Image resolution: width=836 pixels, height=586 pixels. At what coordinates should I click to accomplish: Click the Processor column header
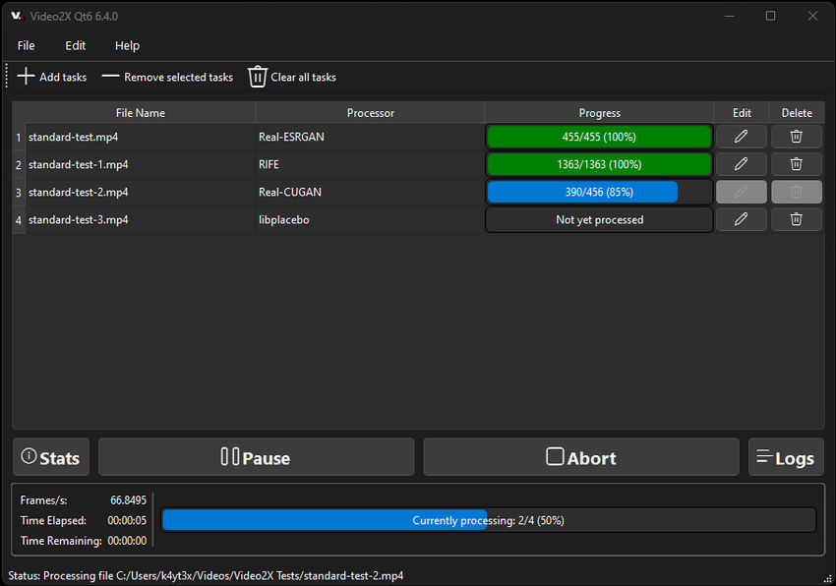tap(371, 113)
